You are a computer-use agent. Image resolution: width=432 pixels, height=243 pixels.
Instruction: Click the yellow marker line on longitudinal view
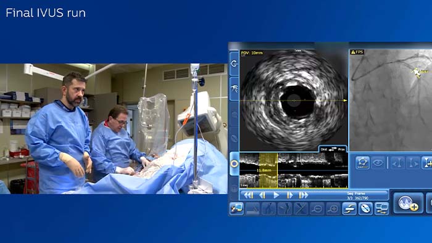277,171
